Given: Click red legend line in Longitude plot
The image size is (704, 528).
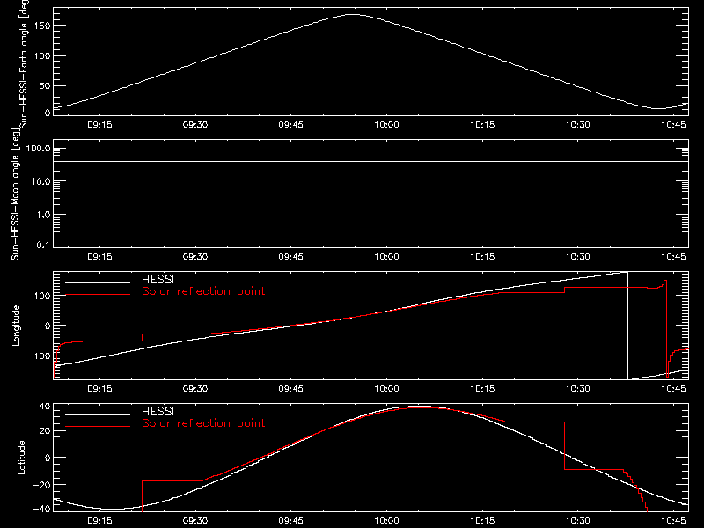Looking at the screenshot, I should 98,295.
